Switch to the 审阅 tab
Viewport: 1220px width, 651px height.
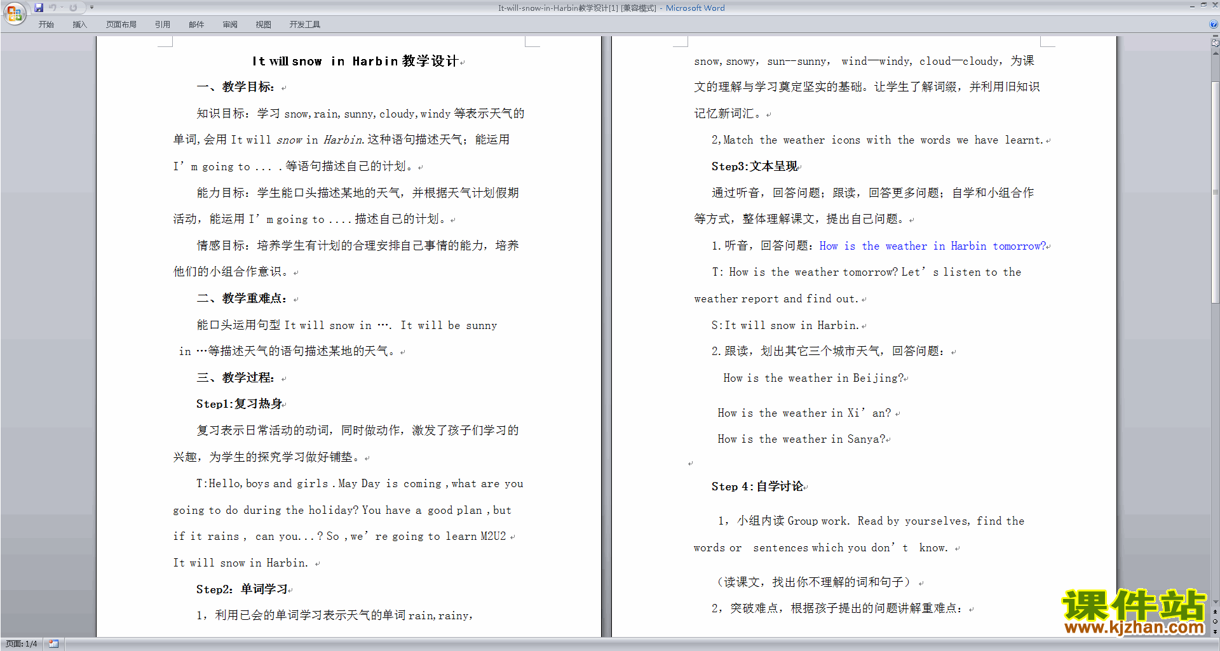(x=230, y=24)
